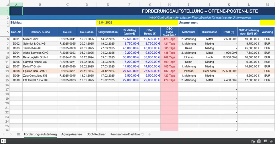Select the Eta GmbH & Co. KG cell

[x=40, y=80]
